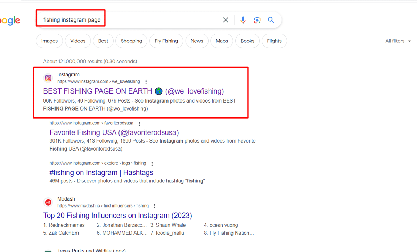Filter results by Images

(x=49, y=41)
